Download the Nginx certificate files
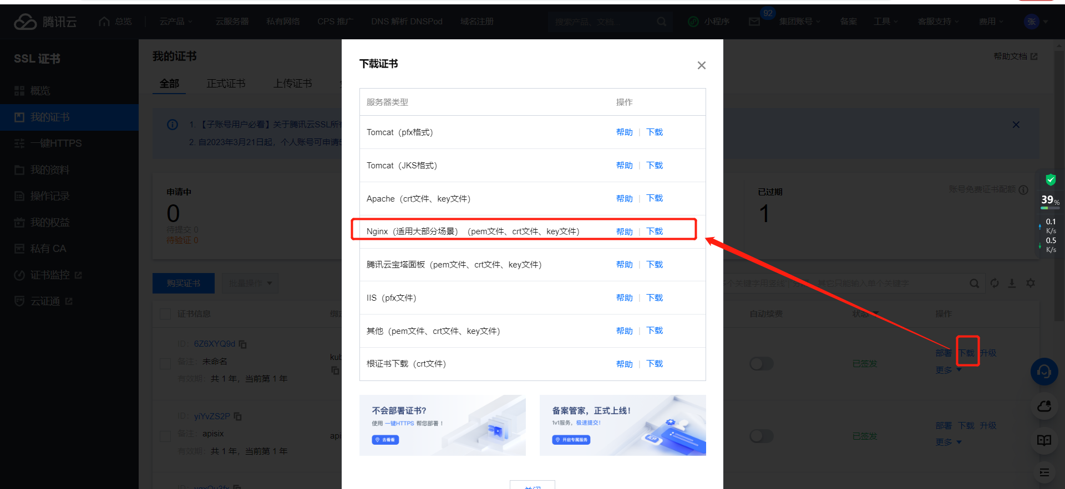The image size is (1065, 489). [655, 231]
